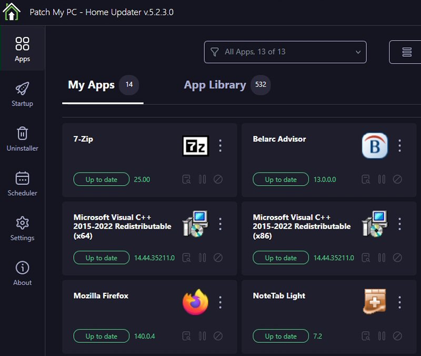
Task: Toggle pause updates icon for 7-Zip
Action: (x=202, y=179)
